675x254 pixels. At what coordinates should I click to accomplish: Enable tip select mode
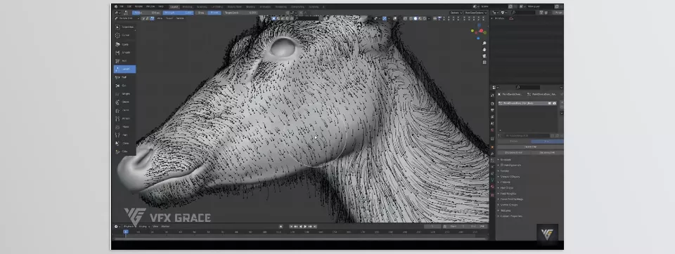click(x=153, y=18)
